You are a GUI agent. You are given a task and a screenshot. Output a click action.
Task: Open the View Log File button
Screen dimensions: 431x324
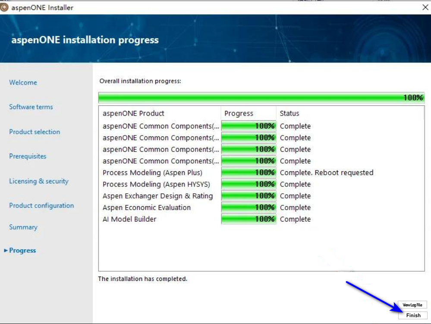[412, 305]
